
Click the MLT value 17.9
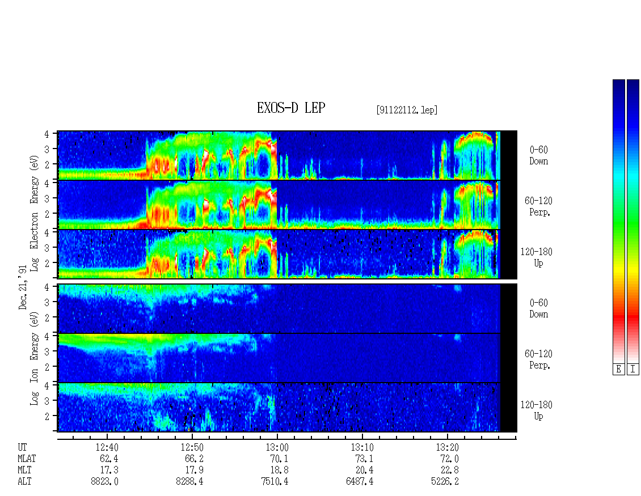194,470
